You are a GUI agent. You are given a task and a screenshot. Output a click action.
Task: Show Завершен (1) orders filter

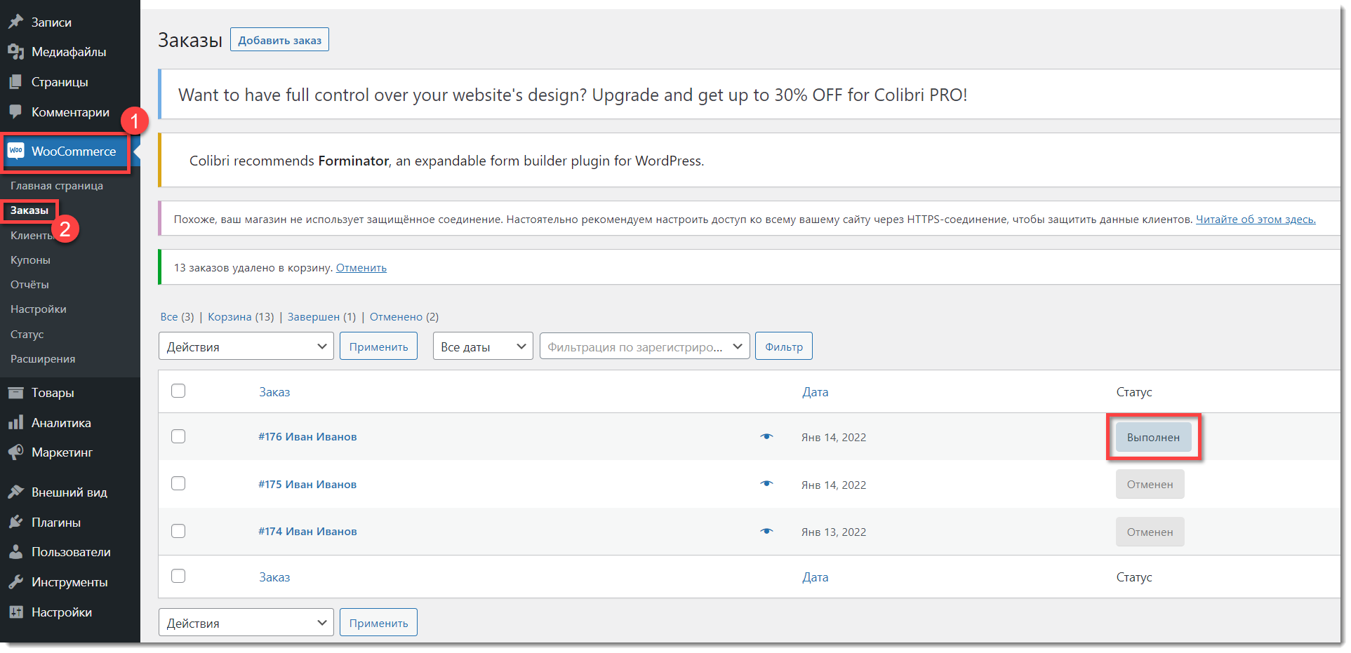[321, 317]
